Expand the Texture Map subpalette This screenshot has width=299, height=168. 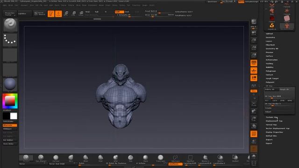point(272,117)
